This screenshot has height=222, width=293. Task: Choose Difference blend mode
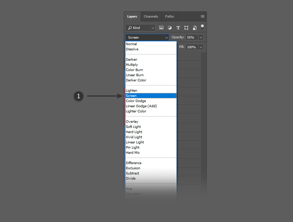pos(151,163)
